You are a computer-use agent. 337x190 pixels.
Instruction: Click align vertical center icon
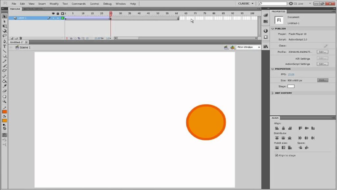307,128
